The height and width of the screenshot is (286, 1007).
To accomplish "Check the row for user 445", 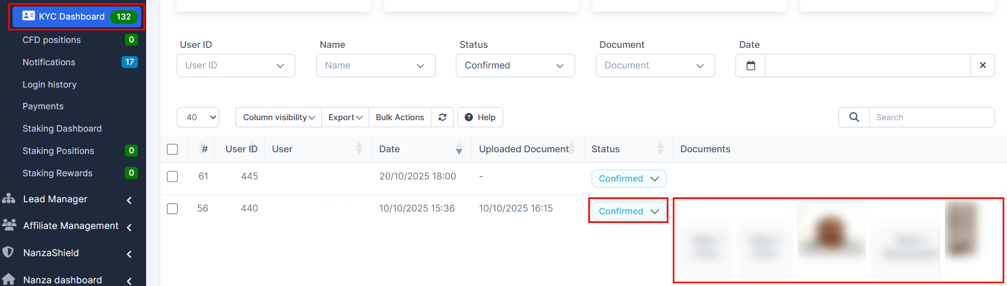I will pyautogui.click(x=172, y=176).
